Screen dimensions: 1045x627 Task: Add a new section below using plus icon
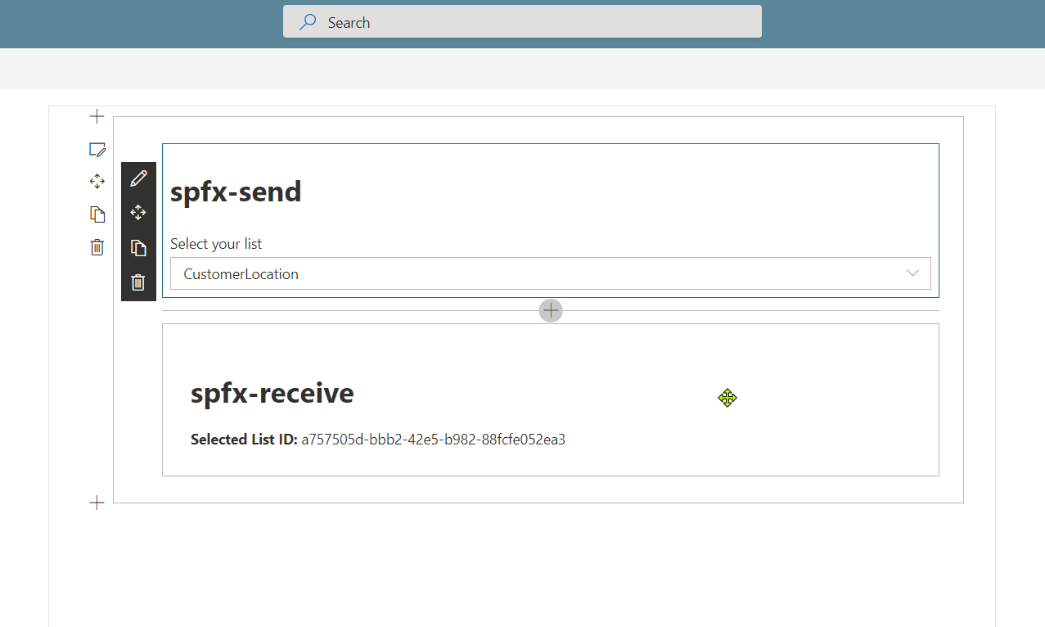(97, 503)
